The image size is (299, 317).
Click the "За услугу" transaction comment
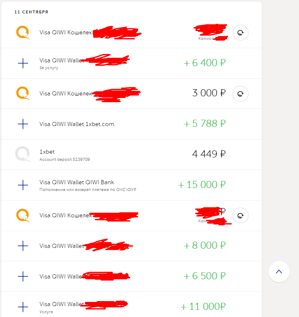point(49,67)
